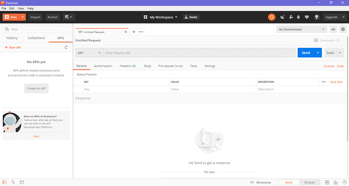
Task: Open the Headers (6) tab
Action: pyautogui.click(x=128, y=66)
